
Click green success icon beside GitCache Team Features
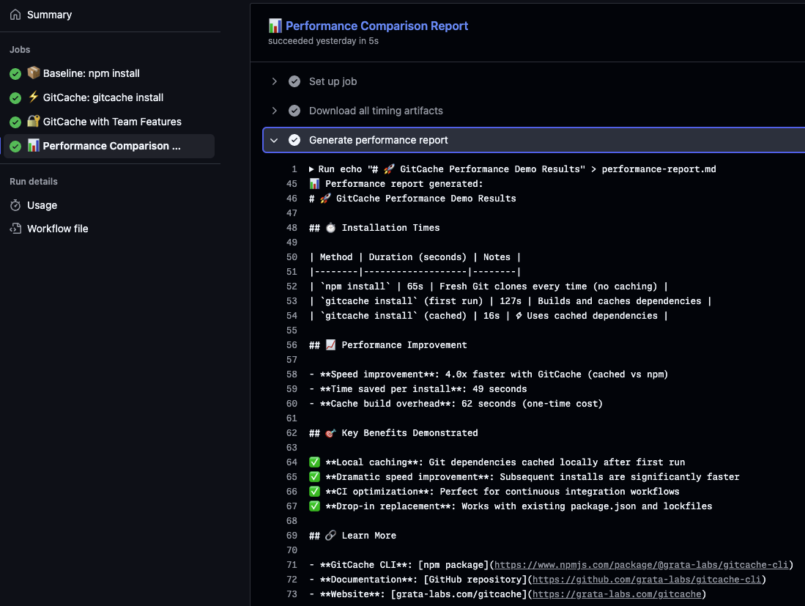[x=15, y=122]
